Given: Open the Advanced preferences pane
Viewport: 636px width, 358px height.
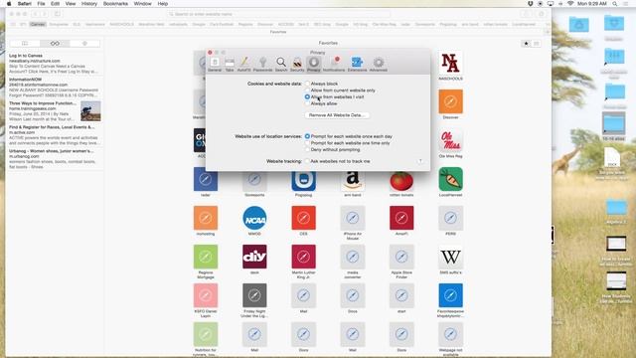Looking at the screenshot, I should [379, 64].
